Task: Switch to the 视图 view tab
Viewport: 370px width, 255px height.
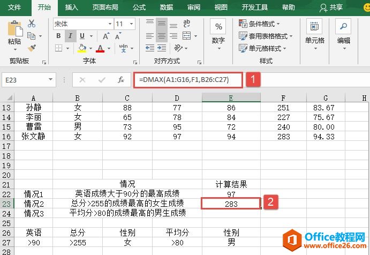Action: click(x=221, y=7)
